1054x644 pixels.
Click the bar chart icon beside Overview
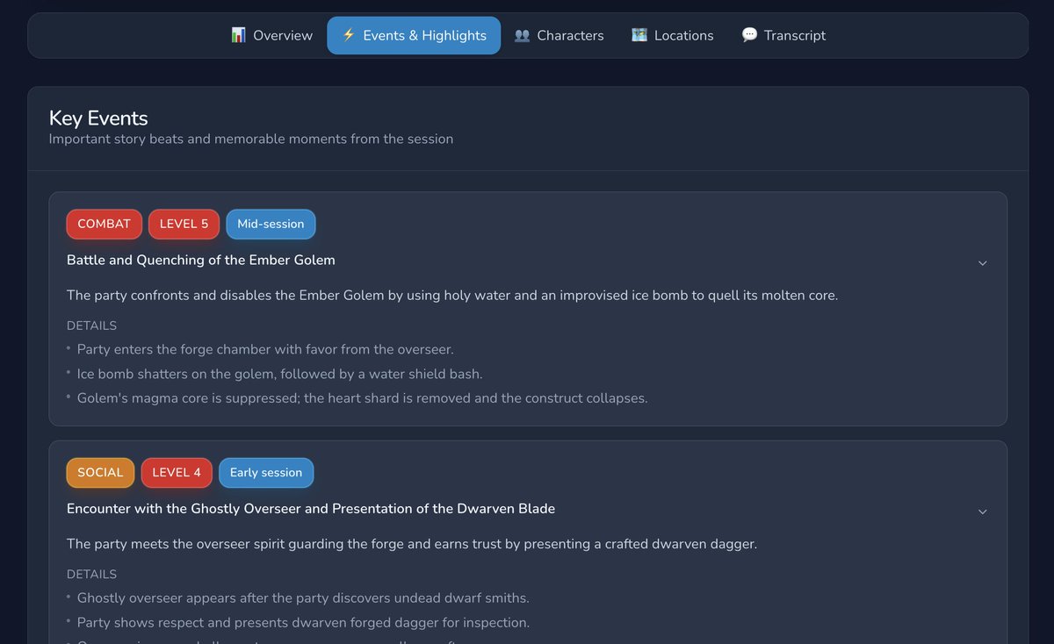238,34
